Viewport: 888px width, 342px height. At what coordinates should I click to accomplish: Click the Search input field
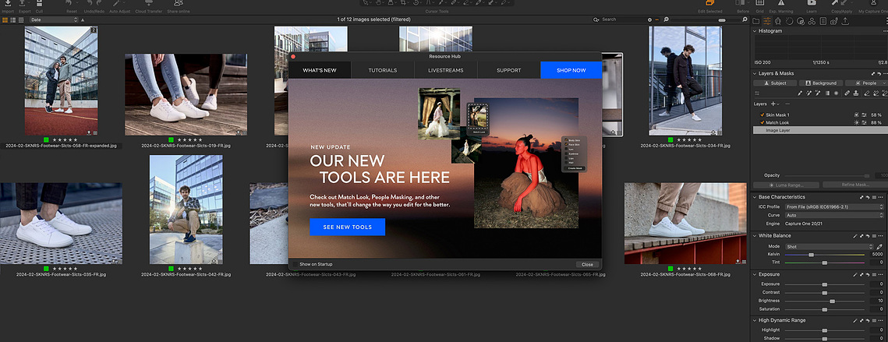pyautogui.click(x=623, y=19)
